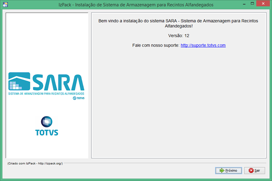
Task: Maximize the IzPack installer window
Action: pos(252,4)
